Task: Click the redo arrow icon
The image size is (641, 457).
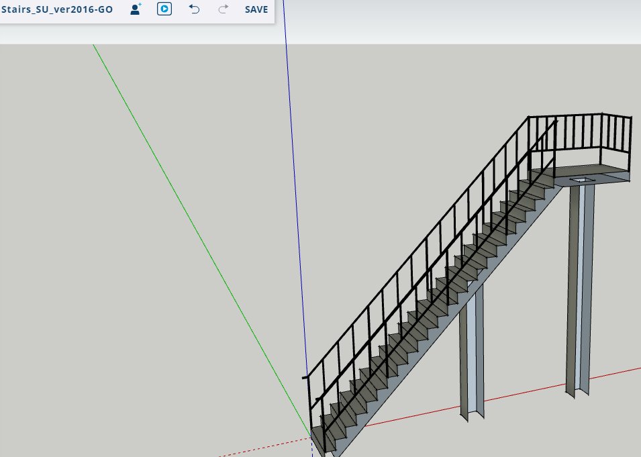Action: coord(224,9)
